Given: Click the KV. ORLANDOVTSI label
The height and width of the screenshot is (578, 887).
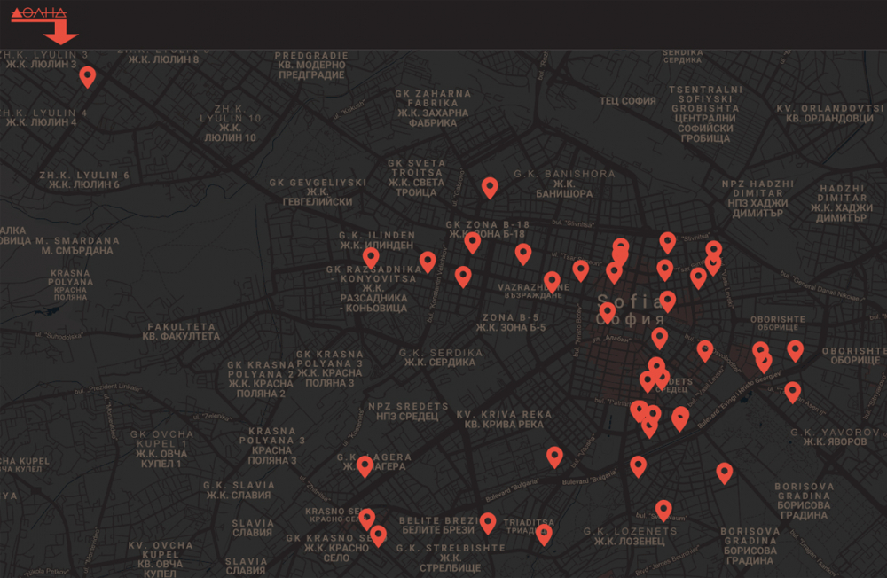Looking at the screenshot, I should 829,113.
